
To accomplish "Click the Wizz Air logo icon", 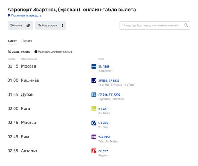I will (94, 137).
